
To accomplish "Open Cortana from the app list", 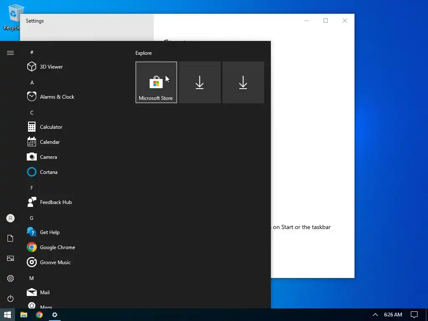I will pos(74,172).
